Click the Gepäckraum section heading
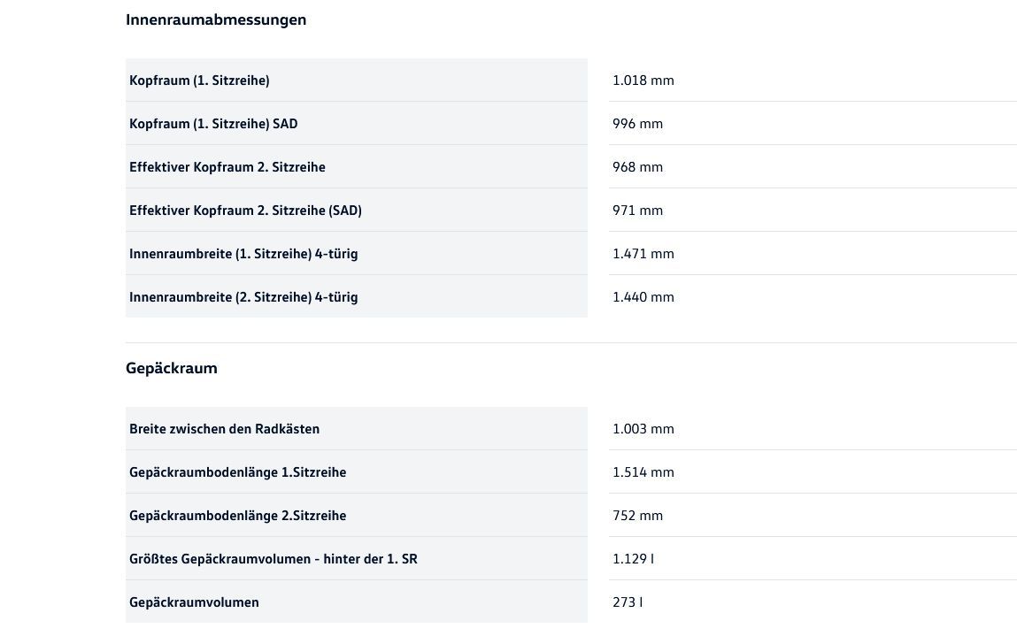This screenshot has width=1017, height=636. [172, 368]
